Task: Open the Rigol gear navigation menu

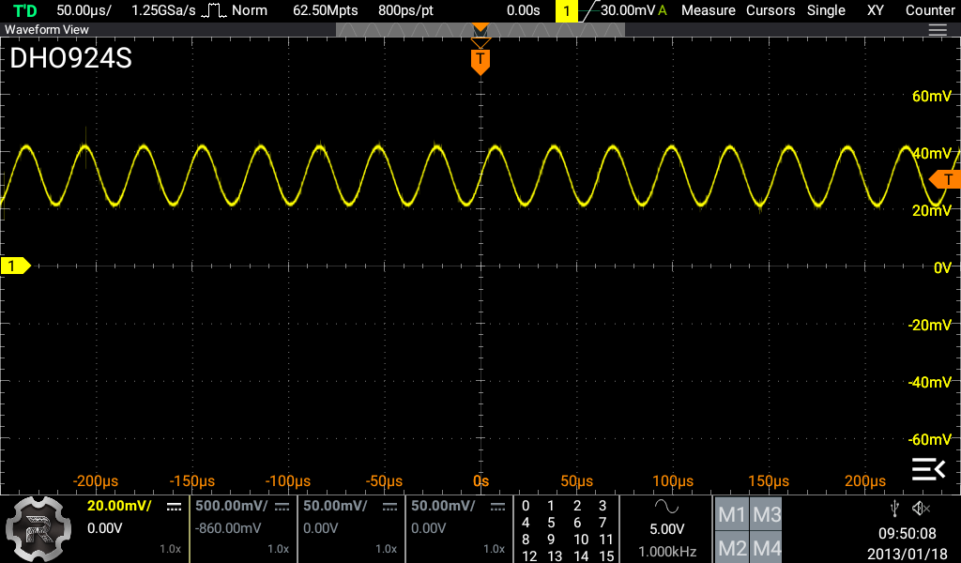Action: [x=38, y=529]
